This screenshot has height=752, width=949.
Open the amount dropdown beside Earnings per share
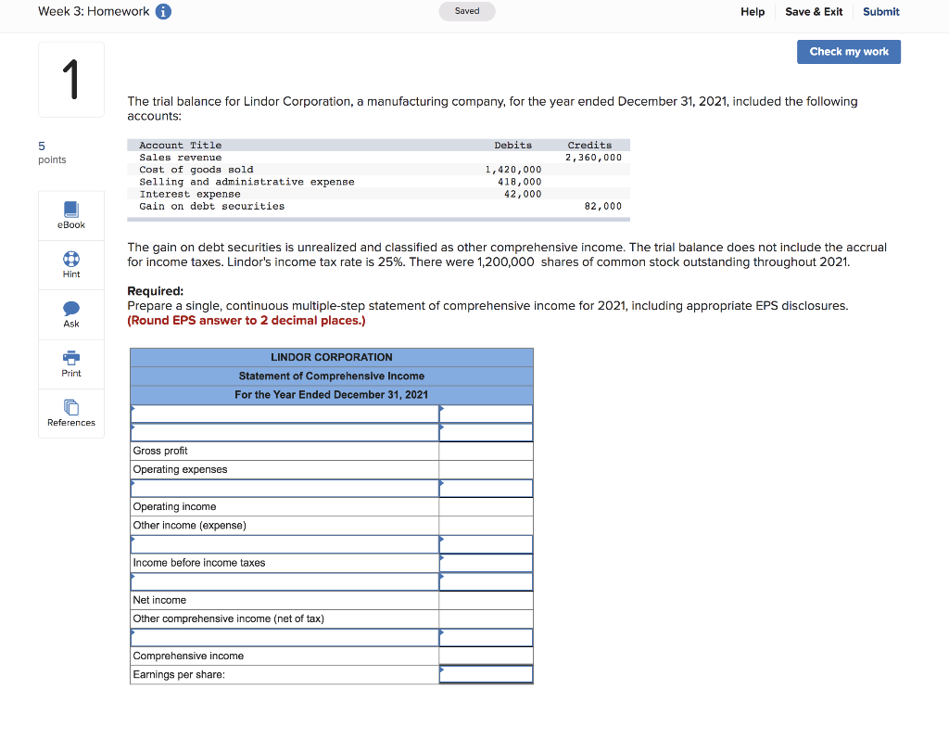coord(486,674)
